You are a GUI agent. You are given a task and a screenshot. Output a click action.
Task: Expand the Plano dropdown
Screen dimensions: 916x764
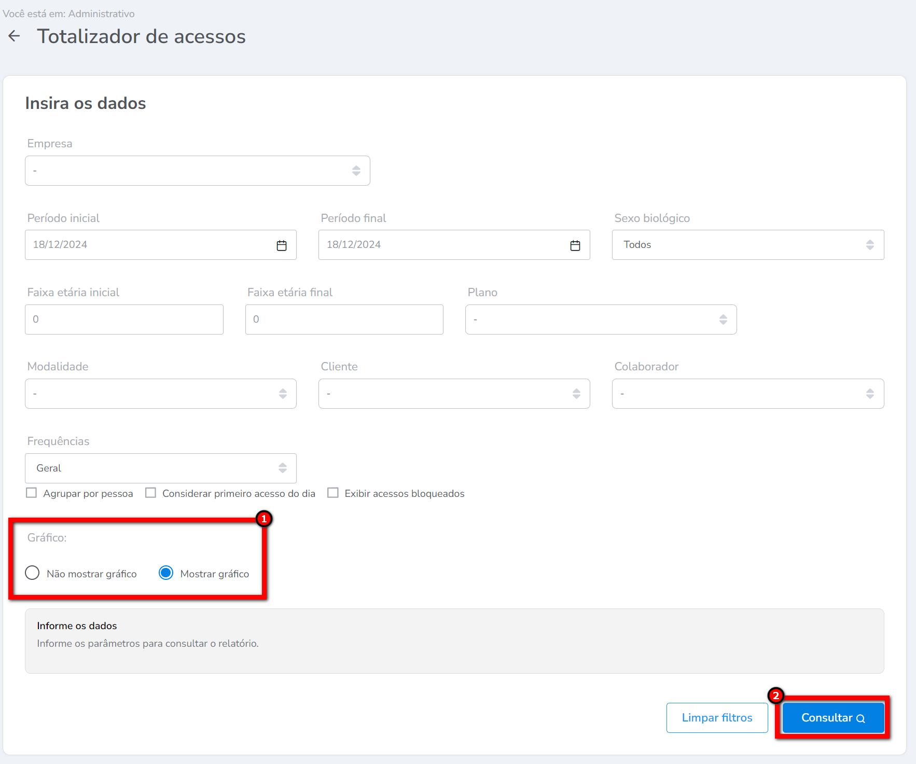[601, 320]
